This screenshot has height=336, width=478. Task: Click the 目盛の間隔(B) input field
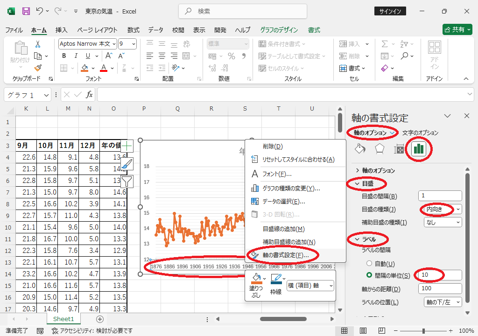click(x=440, y=196)
